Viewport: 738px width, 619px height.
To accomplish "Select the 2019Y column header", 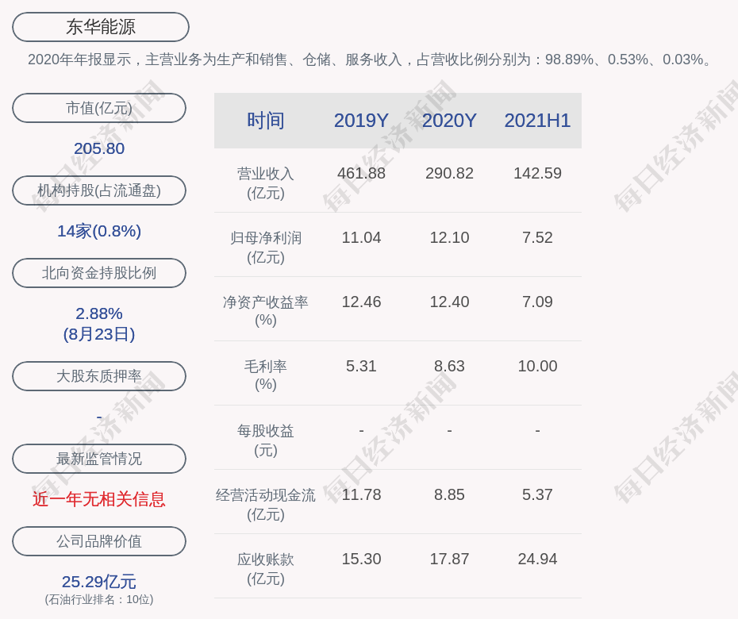I will pos(361,121).
